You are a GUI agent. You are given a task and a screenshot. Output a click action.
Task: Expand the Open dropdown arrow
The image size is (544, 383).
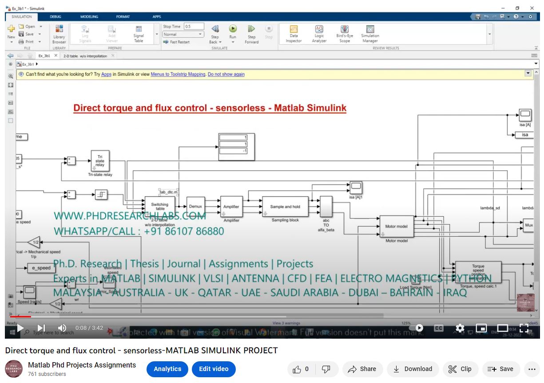click(x=40, y=27)
